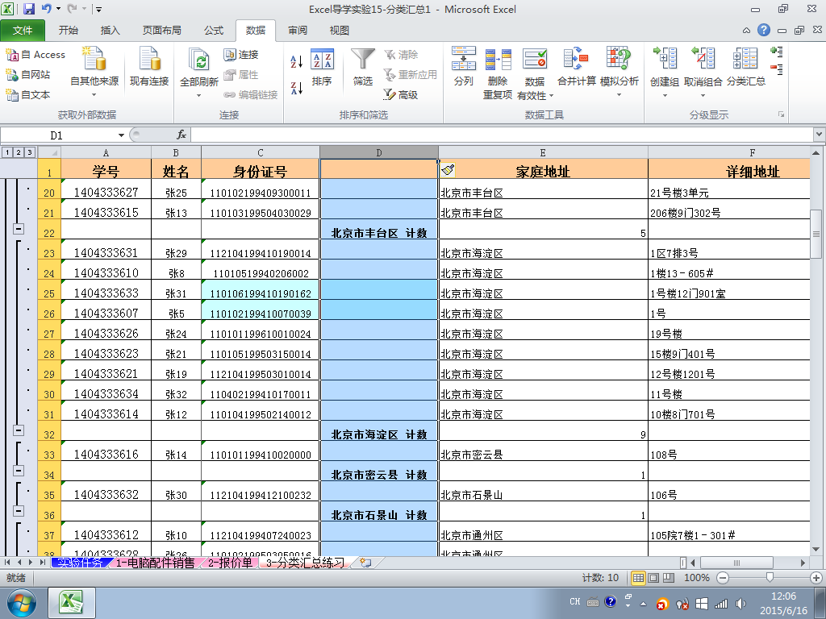This screenshot has height=619, width=826.
Task: Click the insert new worksheet tab icon
Action: pyautogui.click(x=365, y=563)
